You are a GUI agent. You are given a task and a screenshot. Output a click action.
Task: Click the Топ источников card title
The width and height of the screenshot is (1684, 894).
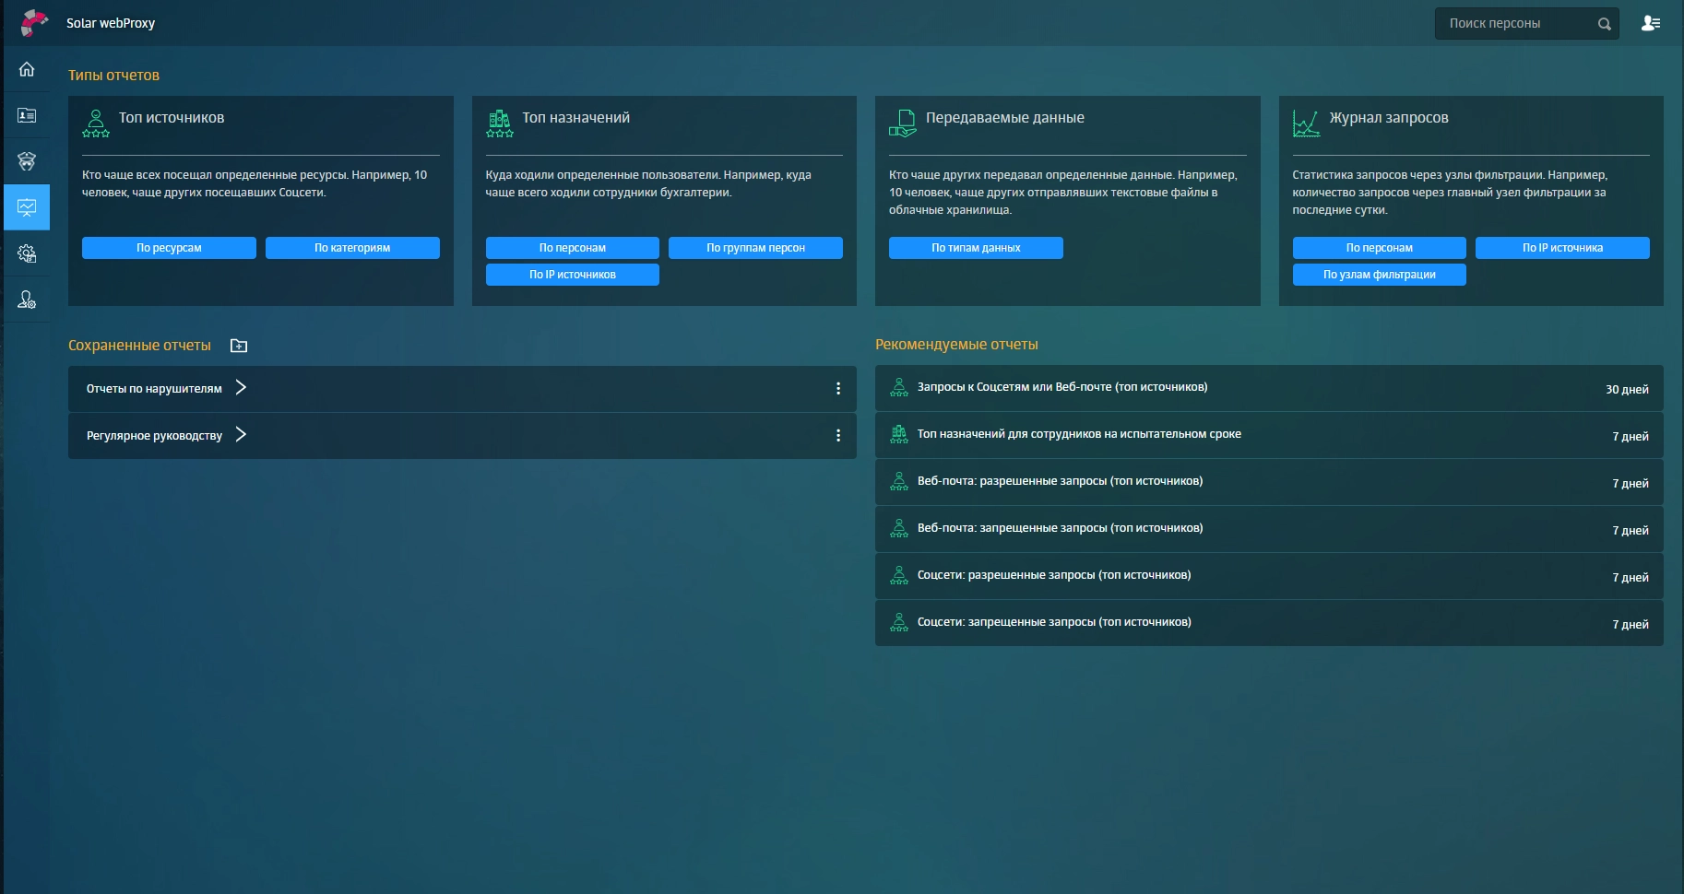[x=172, y=118]
